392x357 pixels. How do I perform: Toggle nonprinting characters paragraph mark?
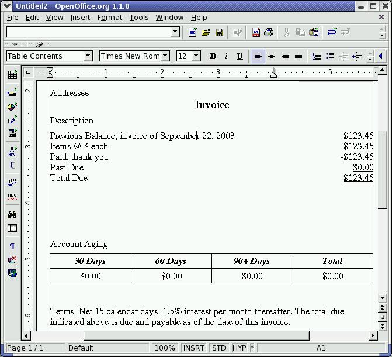(x=12, y=246)
